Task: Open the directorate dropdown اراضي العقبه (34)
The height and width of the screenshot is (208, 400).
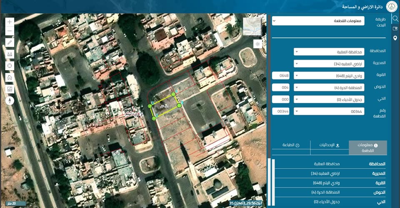Action: [x=329, y=64]
